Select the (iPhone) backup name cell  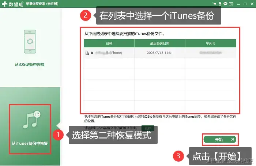(x=109, y=53)
